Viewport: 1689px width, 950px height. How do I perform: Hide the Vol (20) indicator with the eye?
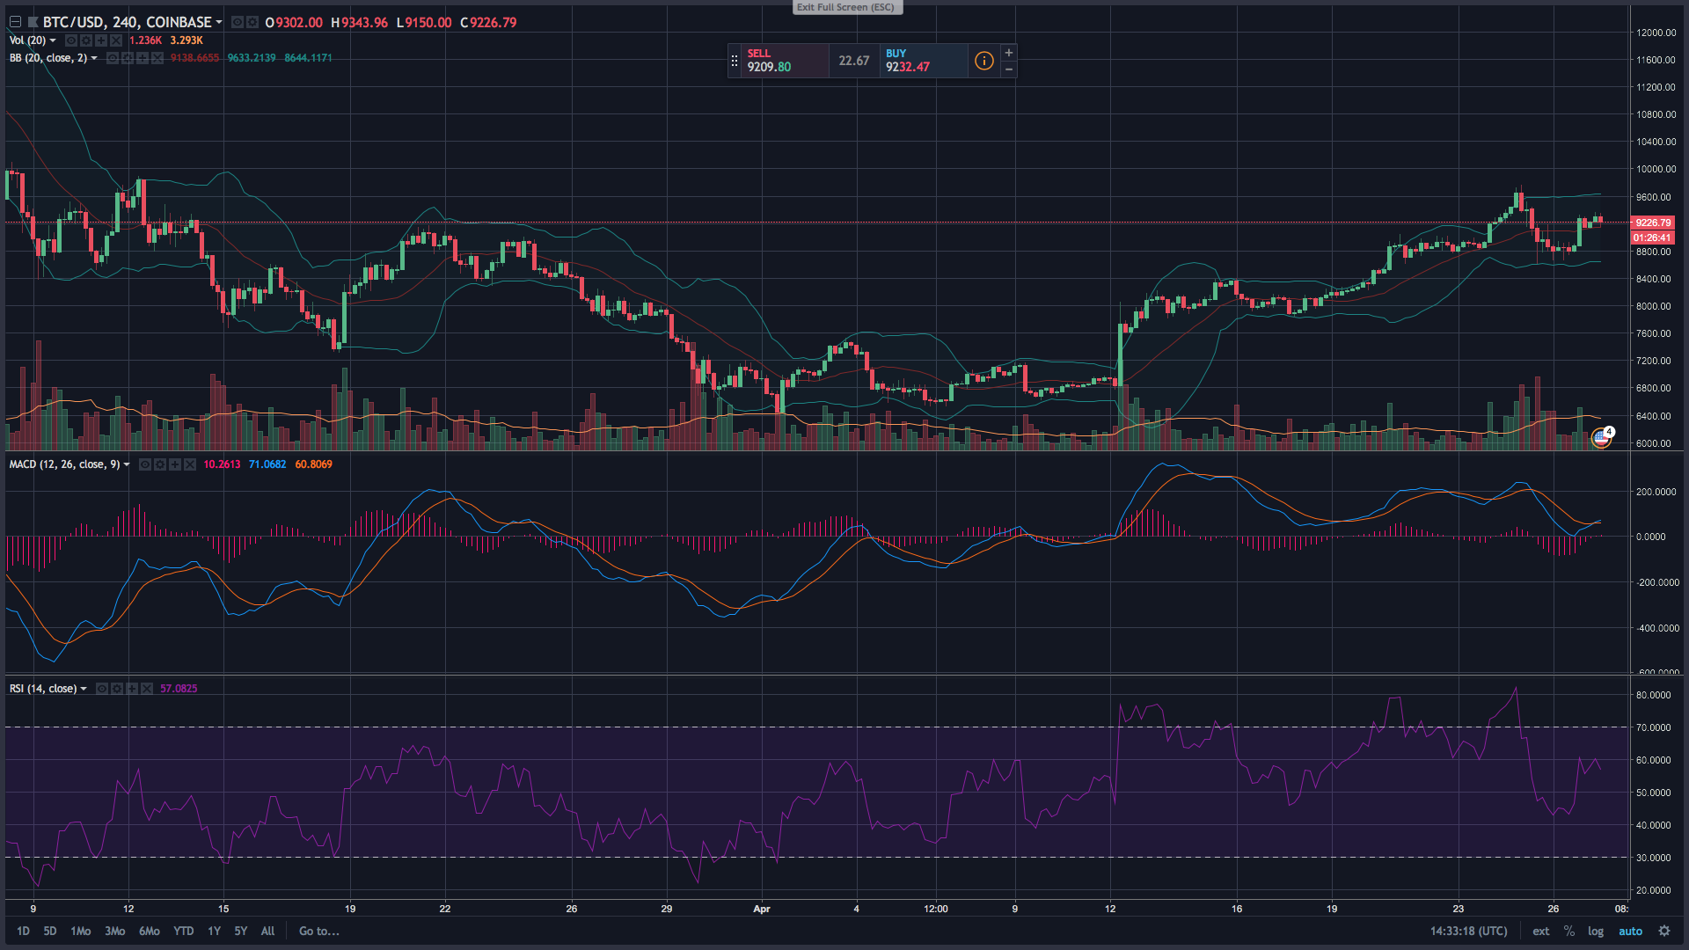coord(71,40)
